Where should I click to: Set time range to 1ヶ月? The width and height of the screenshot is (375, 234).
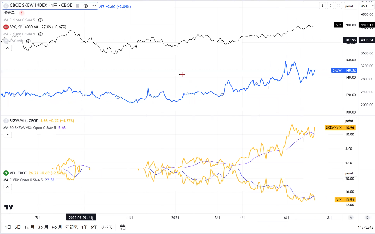point(29,227)
